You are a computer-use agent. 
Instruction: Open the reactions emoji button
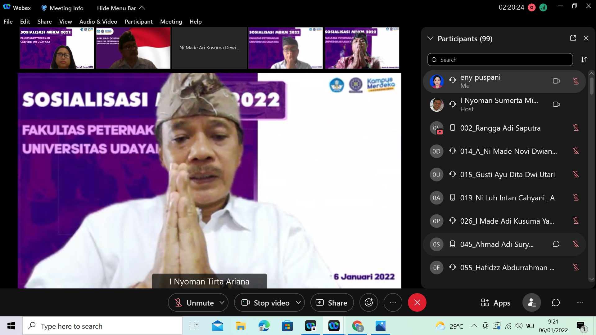click(368, 302)
